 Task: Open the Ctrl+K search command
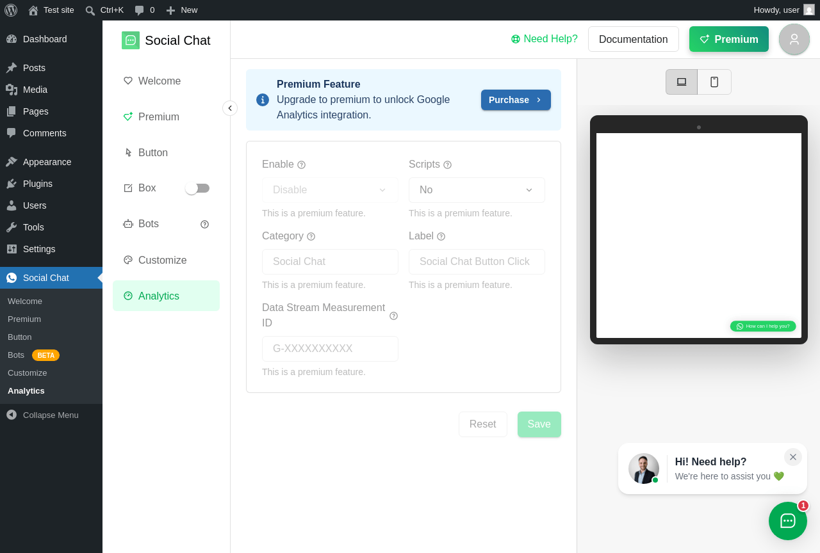tap(104, 10)
